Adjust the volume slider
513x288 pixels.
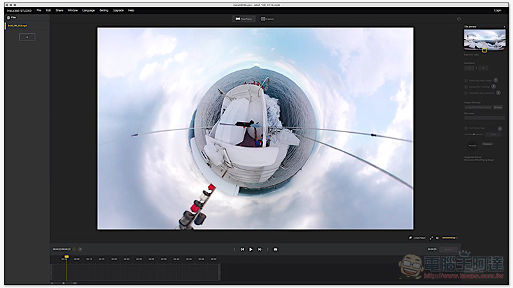click(449, 237)
